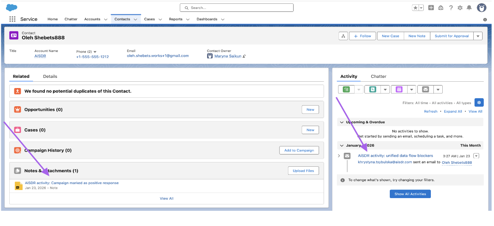Expand the Phone (2) dropdown

95,52
